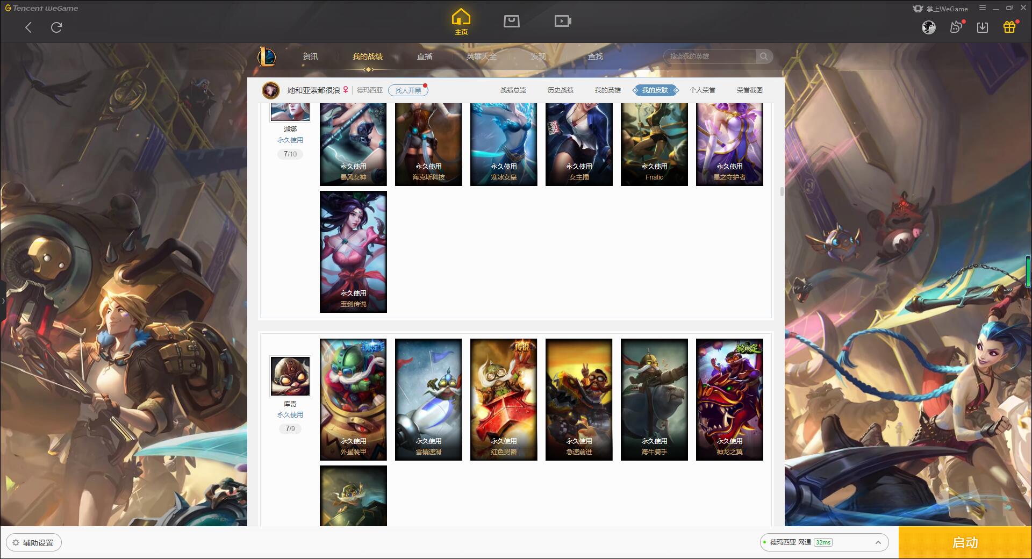Viewport: 1032px width, 559px height.
Task: Click the 库奇 champion portrait
Action: point(290,376)
